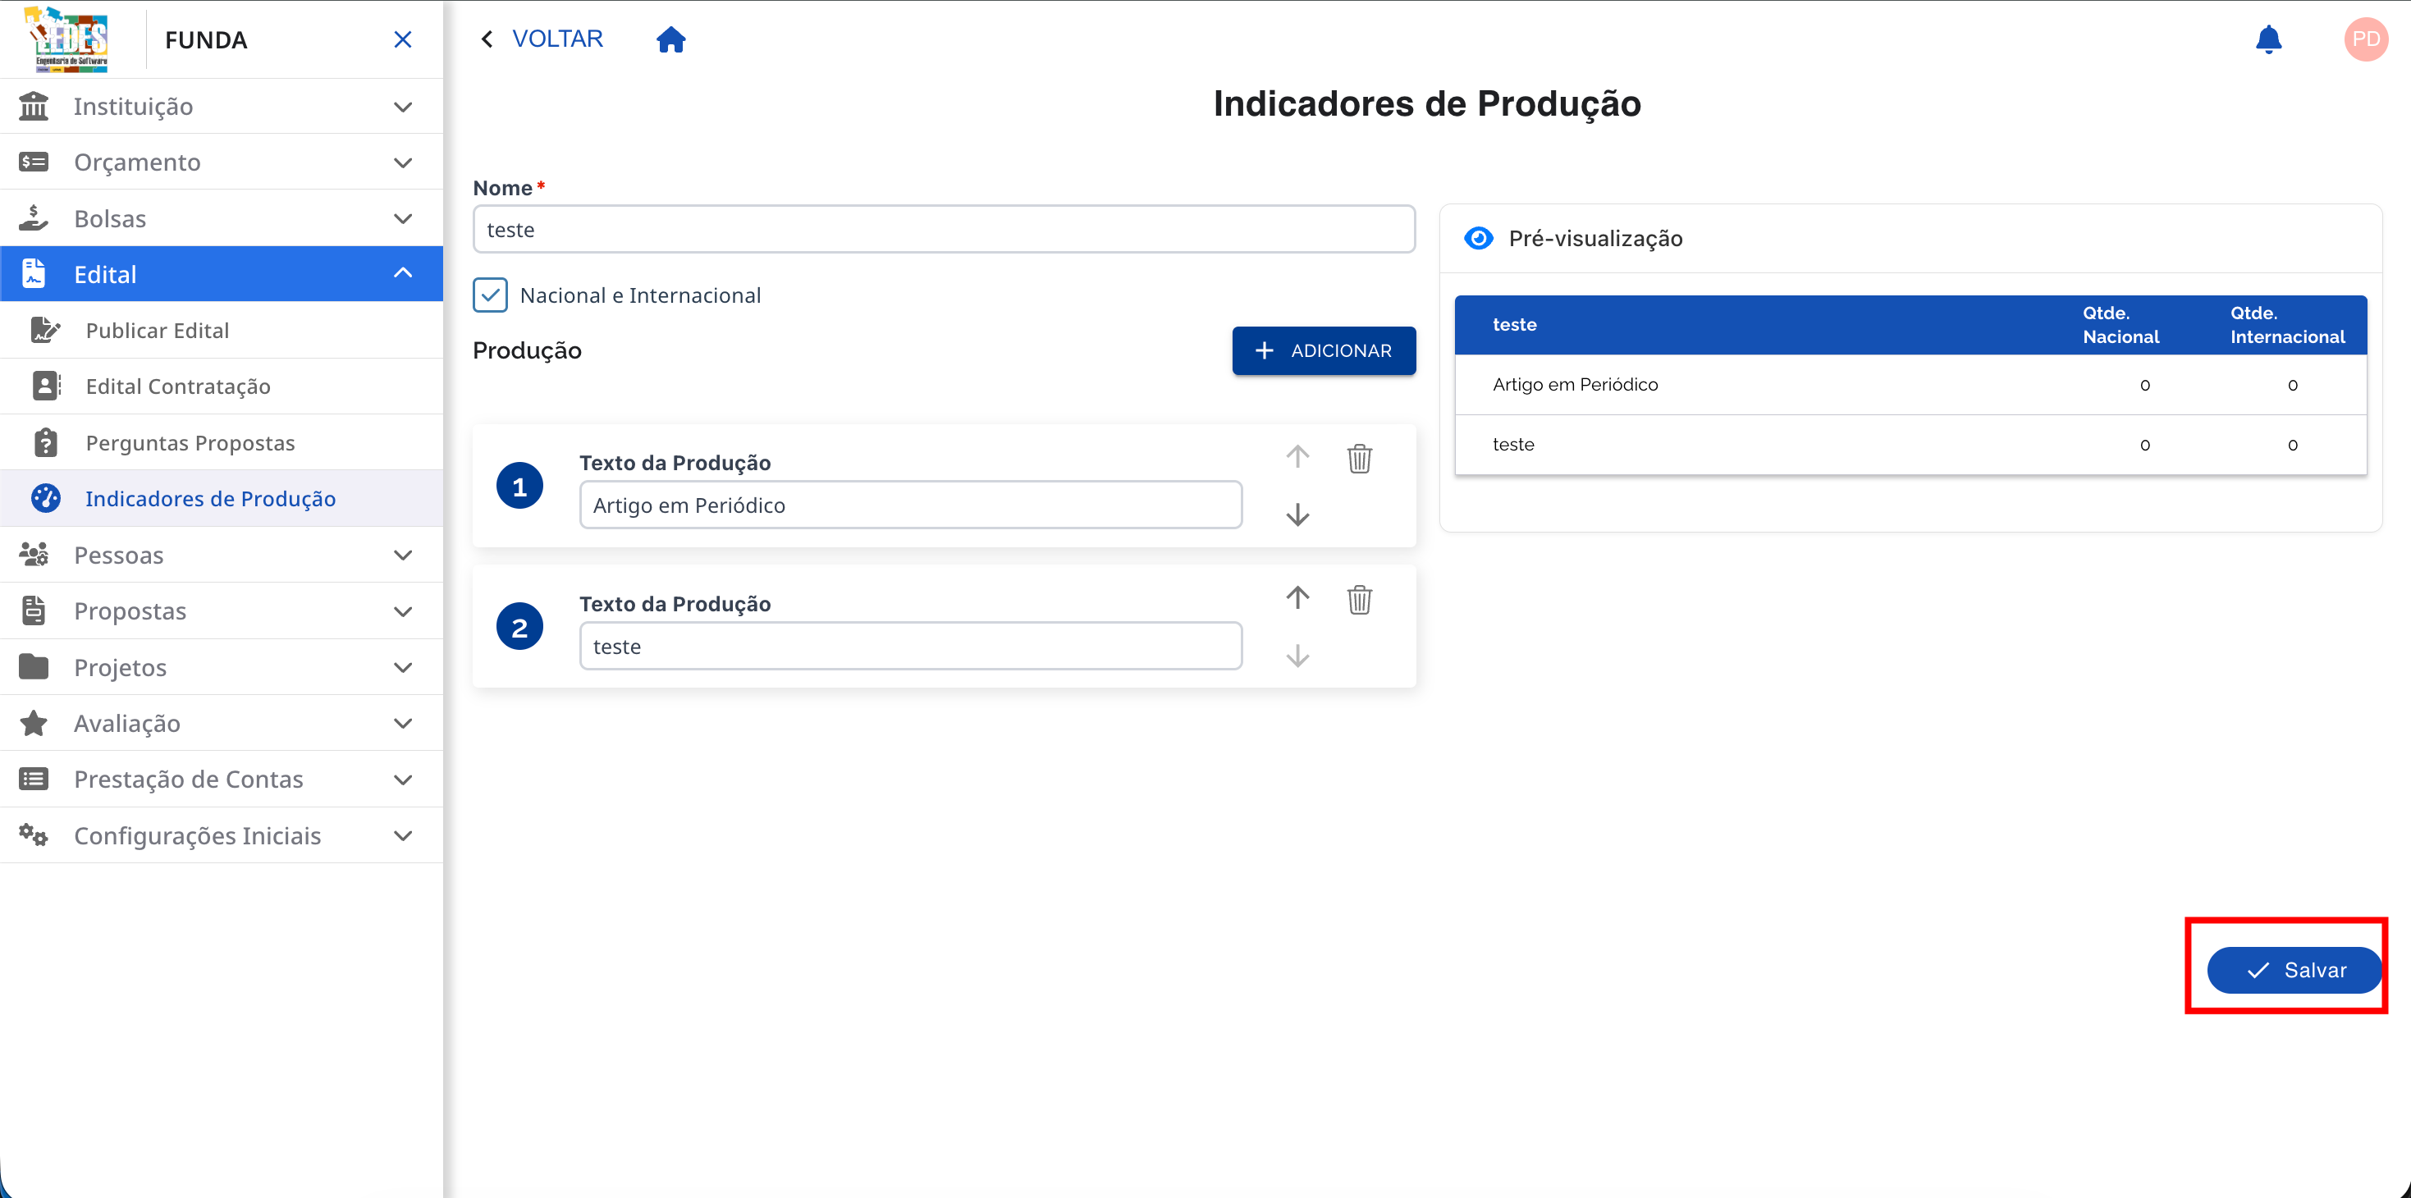Click the up arrow on production item 1
Screen dimensions: 2411x1198
(x=1297, y=455)
